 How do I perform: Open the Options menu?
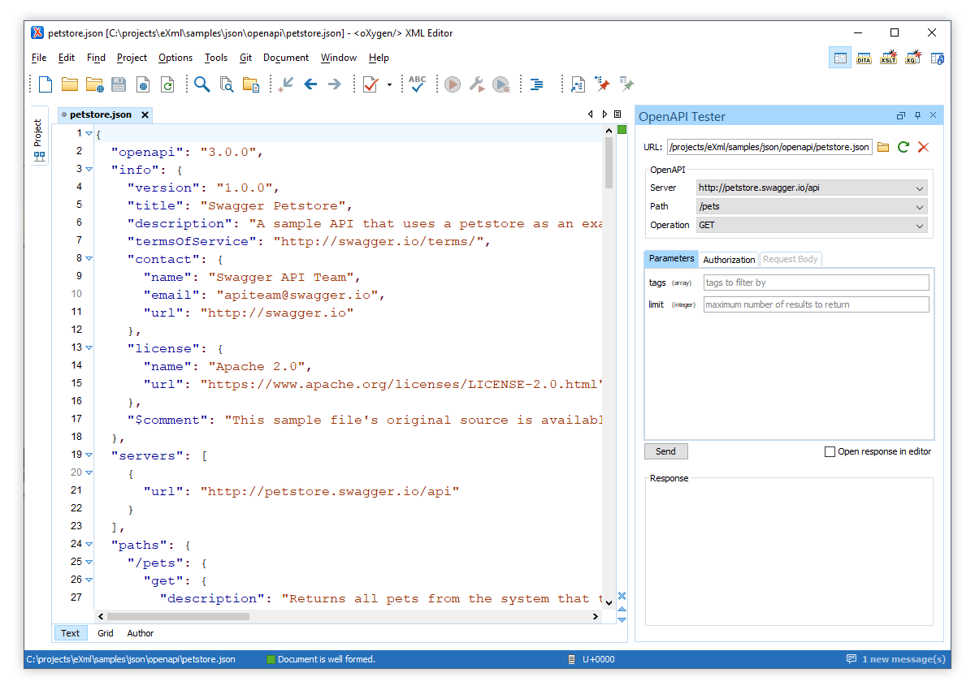point(175,58)
